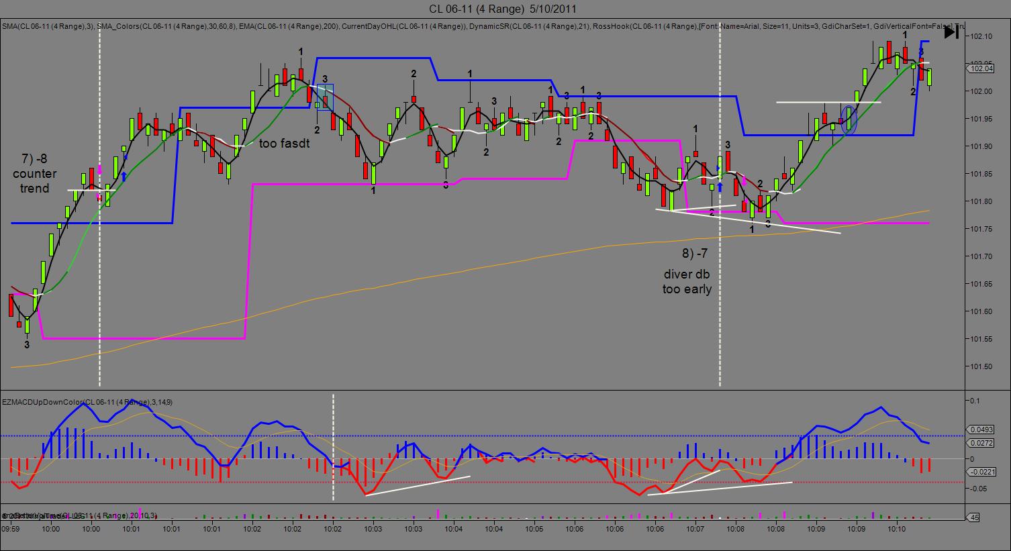The width and height of the screenshot is (1011, 551).
Task: Click the 10:10 time axis label
Action: coord(897,530)
